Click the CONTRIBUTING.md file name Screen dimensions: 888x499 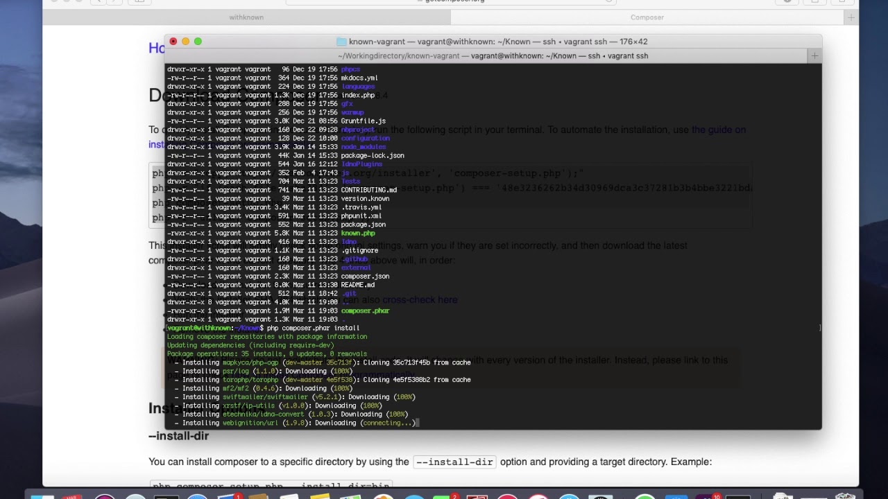pyautogui.click(x=369, y=190)
